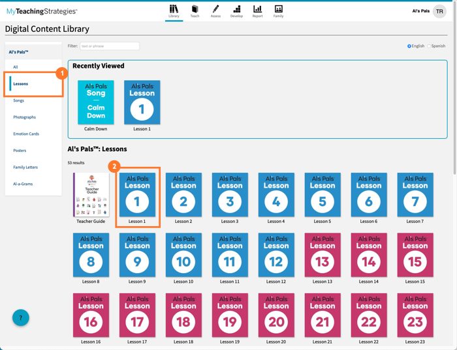Open the Emotion Cards category
457x350 pixels.
coord(26,134)
